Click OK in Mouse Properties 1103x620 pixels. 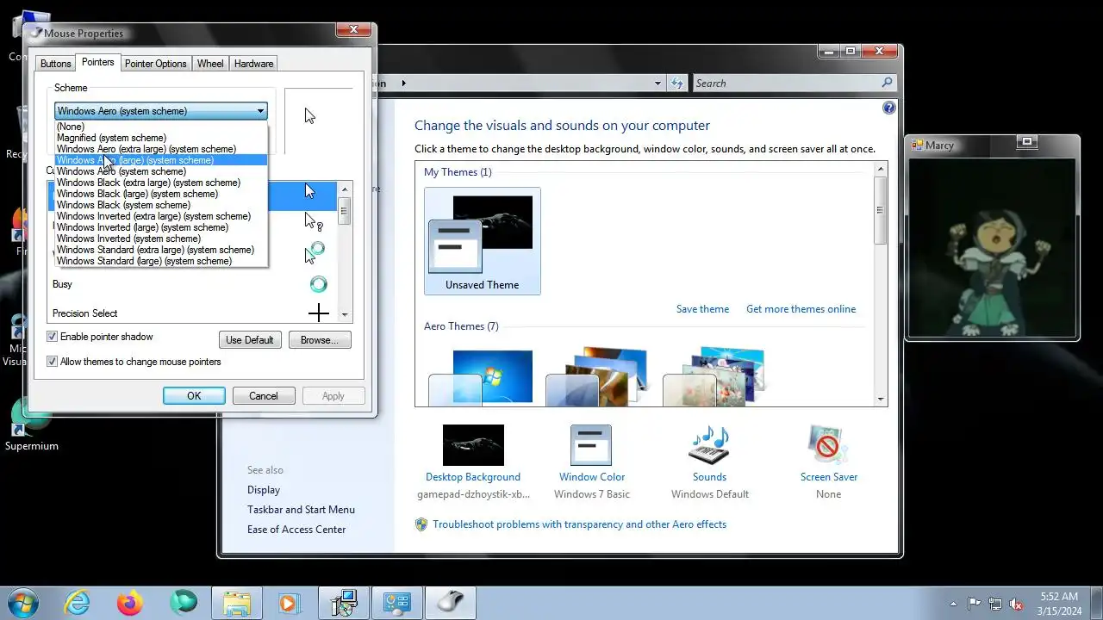pos(194,396)
